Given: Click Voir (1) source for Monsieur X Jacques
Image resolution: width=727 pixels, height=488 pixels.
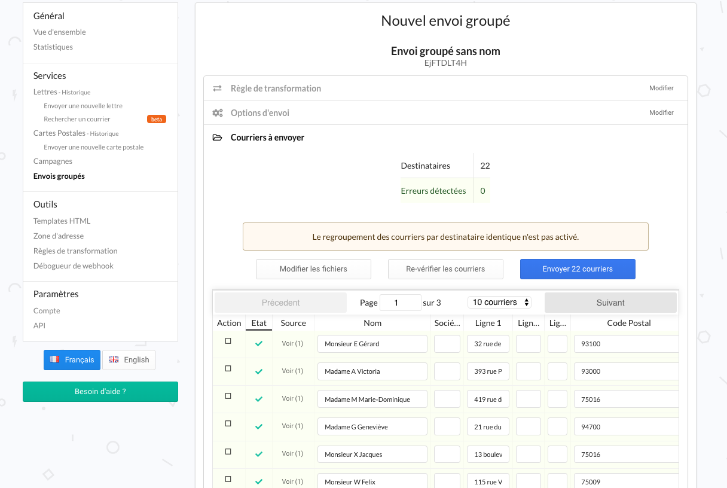Looking at the screenshot, I should tap(293, 453).
